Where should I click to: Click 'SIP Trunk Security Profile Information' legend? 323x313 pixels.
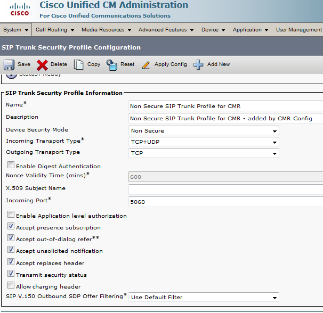click(64, 93)
